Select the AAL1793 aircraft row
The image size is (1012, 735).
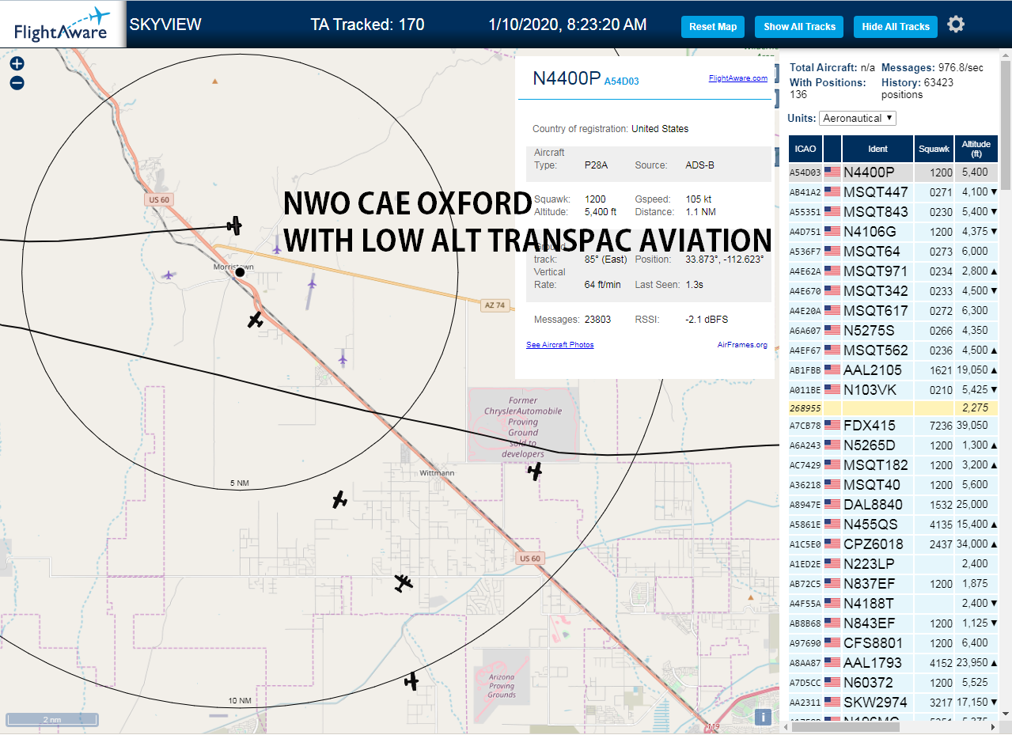point(893,662)
